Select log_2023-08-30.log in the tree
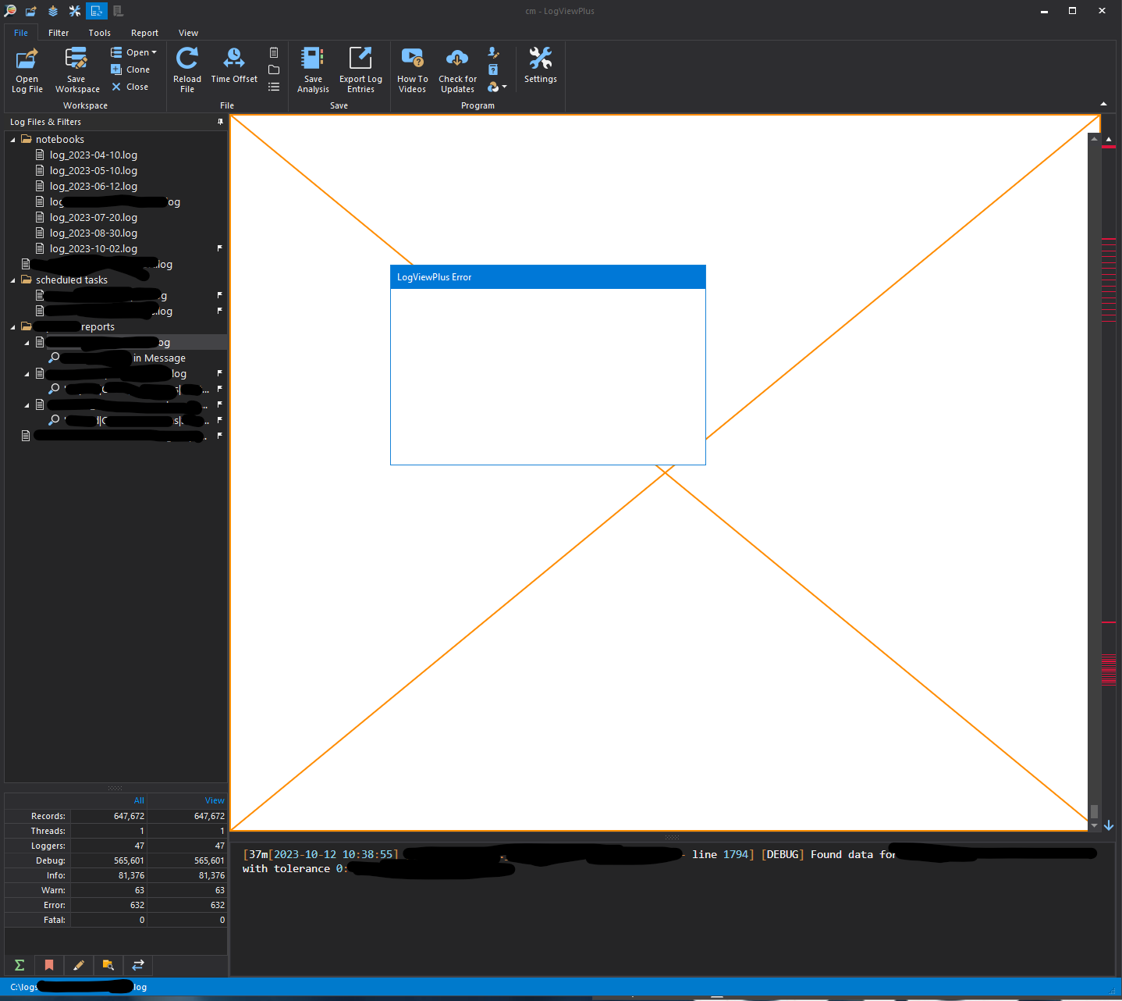 coord(94,233)
